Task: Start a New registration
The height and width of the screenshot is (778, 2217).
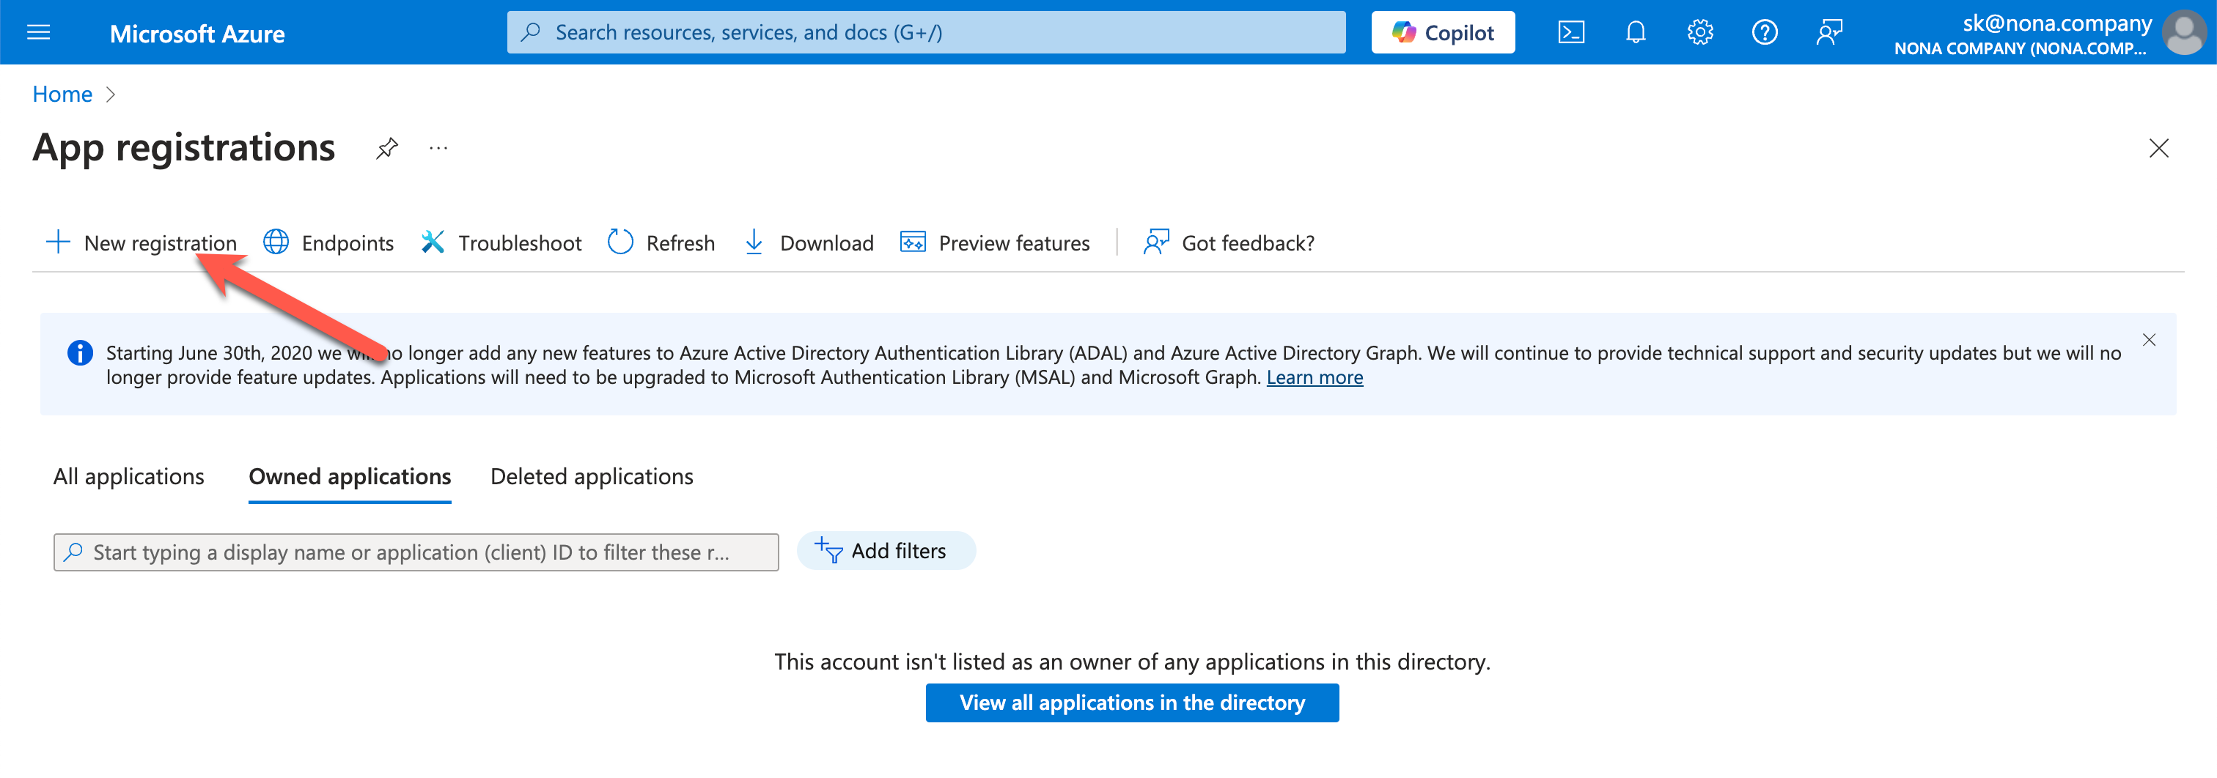Action: click(142, 243)
